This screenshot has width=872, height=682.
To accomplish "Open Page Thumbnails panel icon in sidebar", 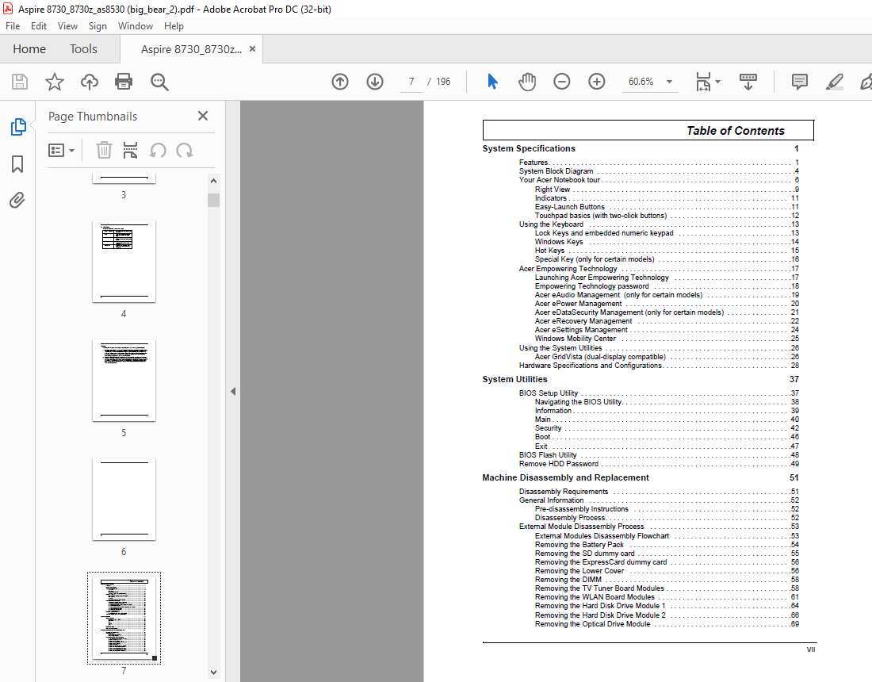I will (17, 127).
